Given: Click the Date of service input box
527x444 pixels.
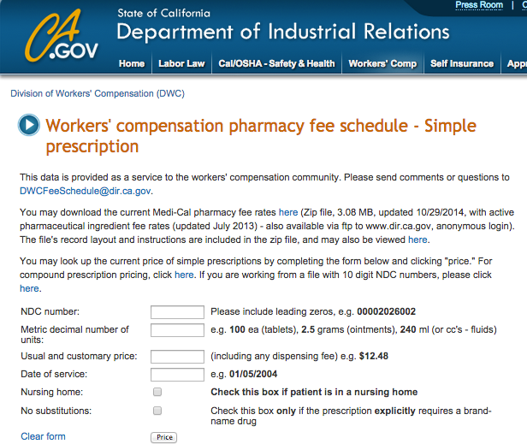Looking at the screenshot, I should [177, 375].
